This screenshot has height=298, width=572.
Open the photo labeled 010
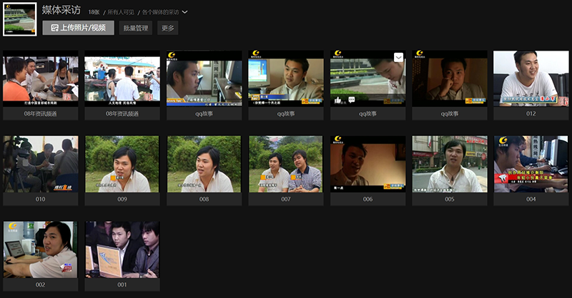(x=40, y=164)
